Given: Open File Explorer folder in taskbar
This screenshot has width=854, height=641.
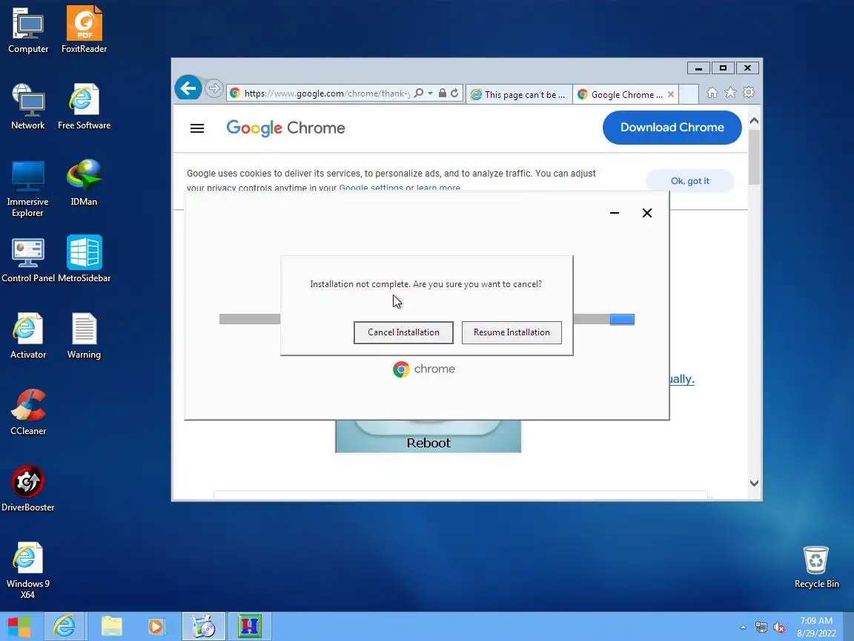Looking at the screenshot, I should pyautogui.click(x=112, y=626).
